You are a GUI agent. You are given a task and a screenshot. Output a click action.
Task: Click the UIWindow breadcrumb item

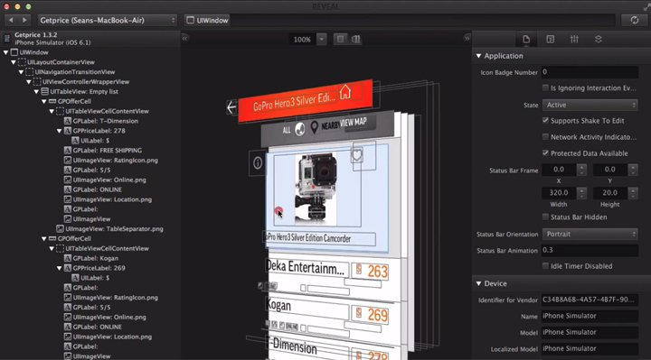208,20
